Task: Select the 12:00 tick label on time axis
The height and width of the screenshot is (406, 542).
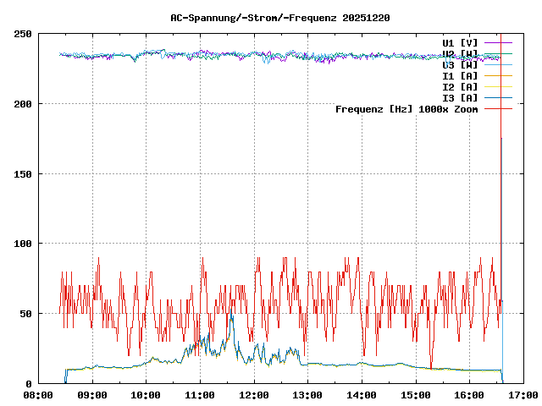Action: (x=253, y=395)
